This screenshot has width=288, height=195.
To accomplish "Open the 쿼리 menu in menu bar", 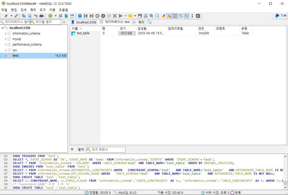I will [x=33, y=10].
